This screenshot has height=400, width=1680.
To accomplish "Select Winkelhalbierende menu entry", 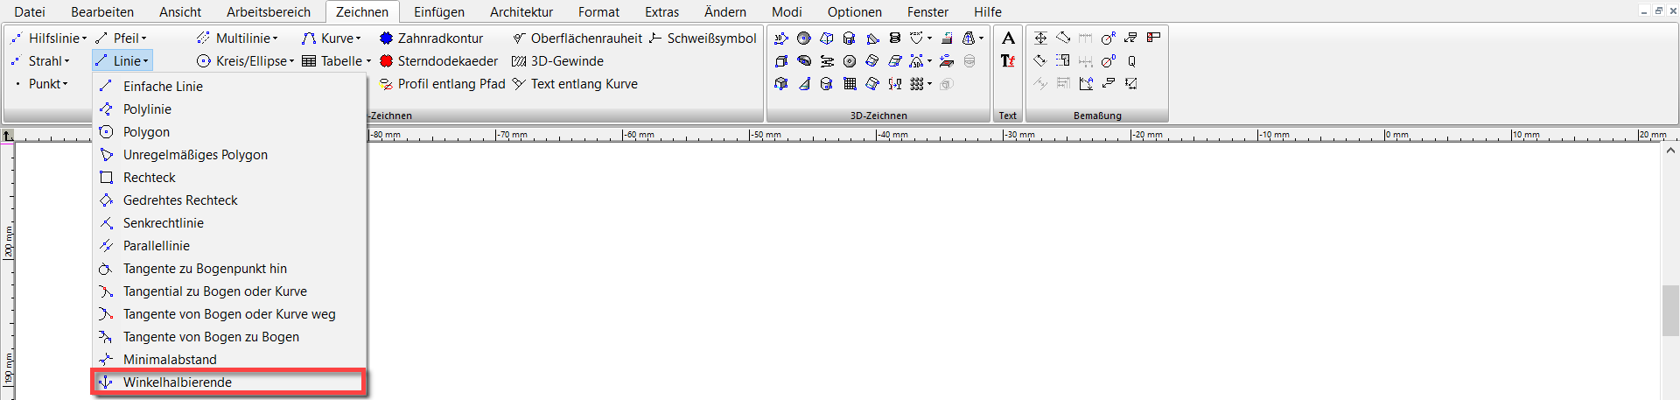I will point(229,382).
